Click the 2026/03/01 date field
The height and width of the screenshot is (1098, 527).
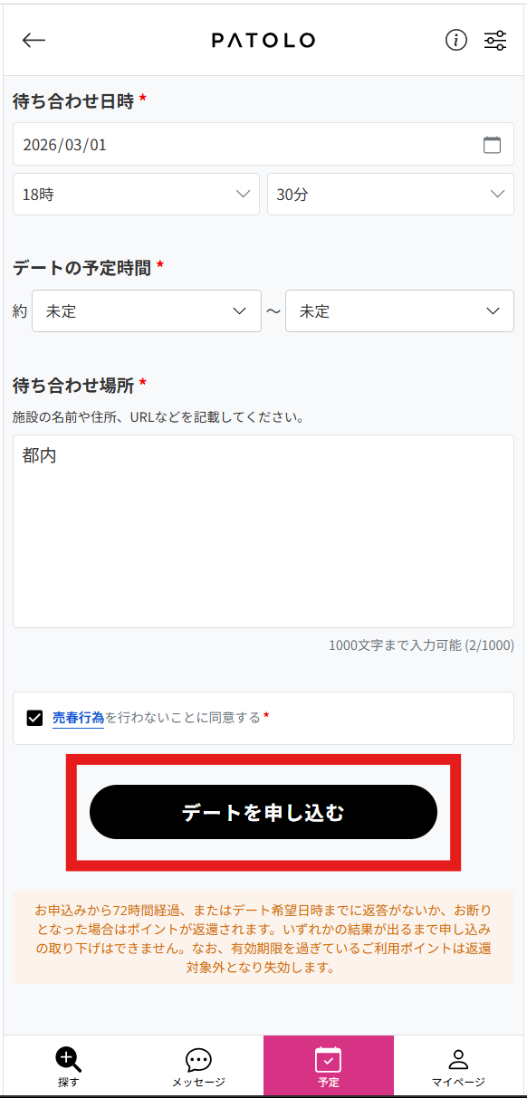click(x=263, y=144)
